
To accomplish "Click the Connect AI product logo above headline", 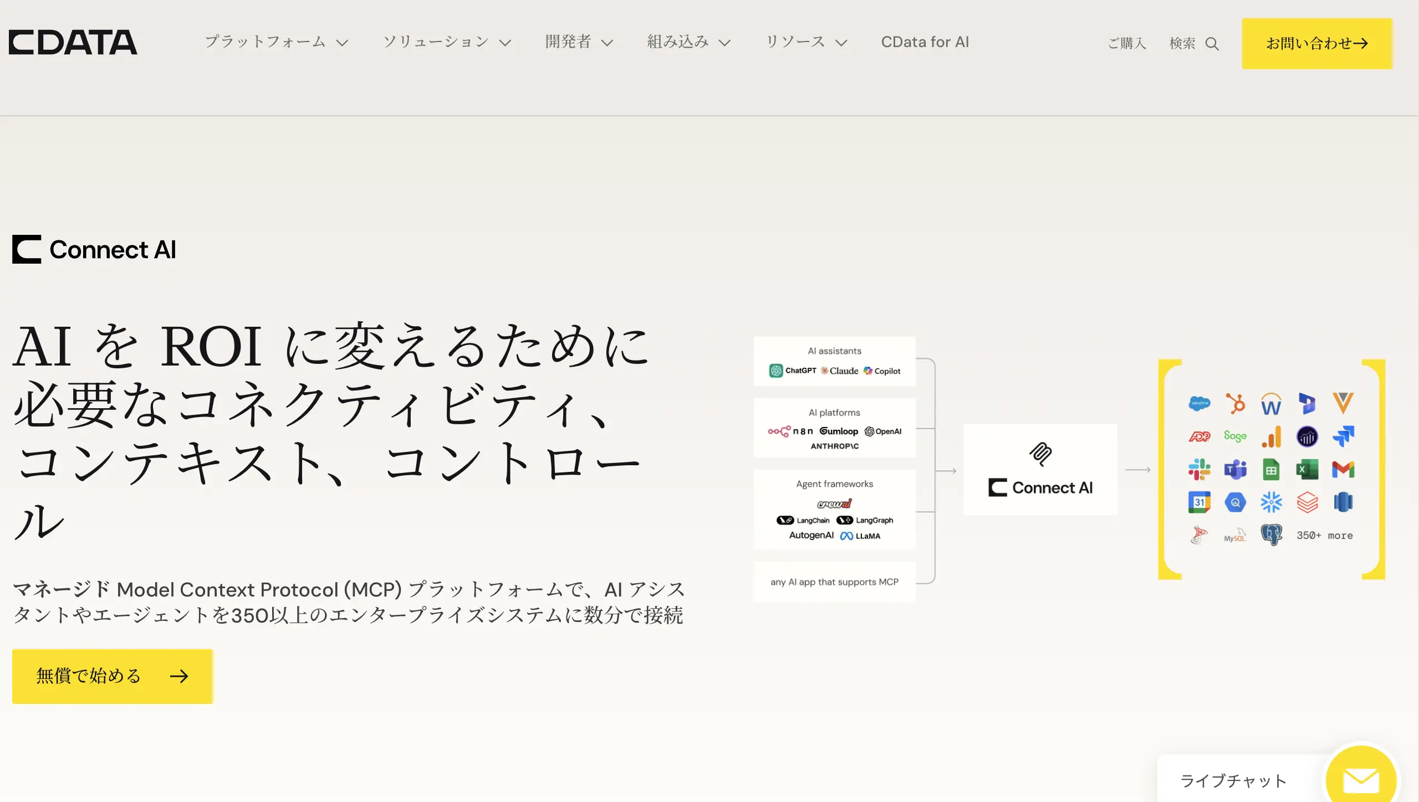I will [x=94, y=249].
